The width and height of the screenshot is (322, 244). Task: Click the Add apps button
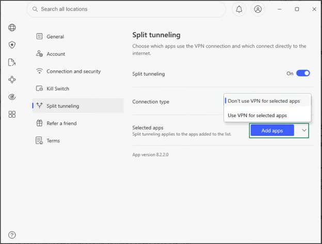(272, 131)
